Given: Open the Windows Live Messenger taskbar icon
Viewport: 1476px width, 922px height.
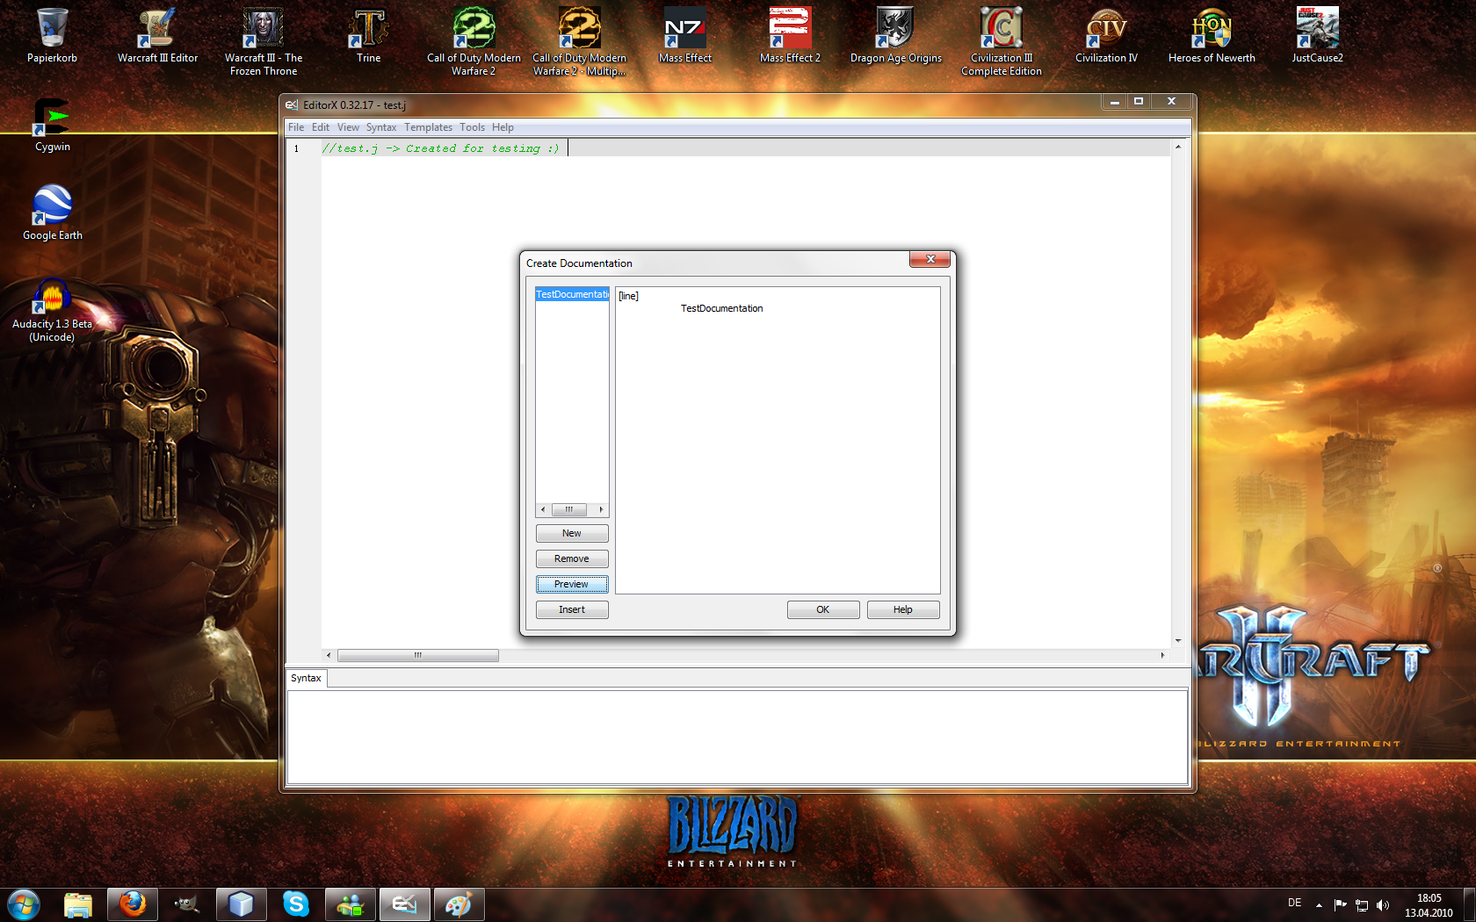Looking at the screenshot, I should coord(351,904).
